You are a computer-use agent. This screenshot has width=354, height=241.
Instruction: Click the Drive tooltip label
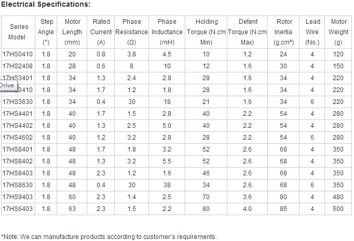(x=8, y=86)
